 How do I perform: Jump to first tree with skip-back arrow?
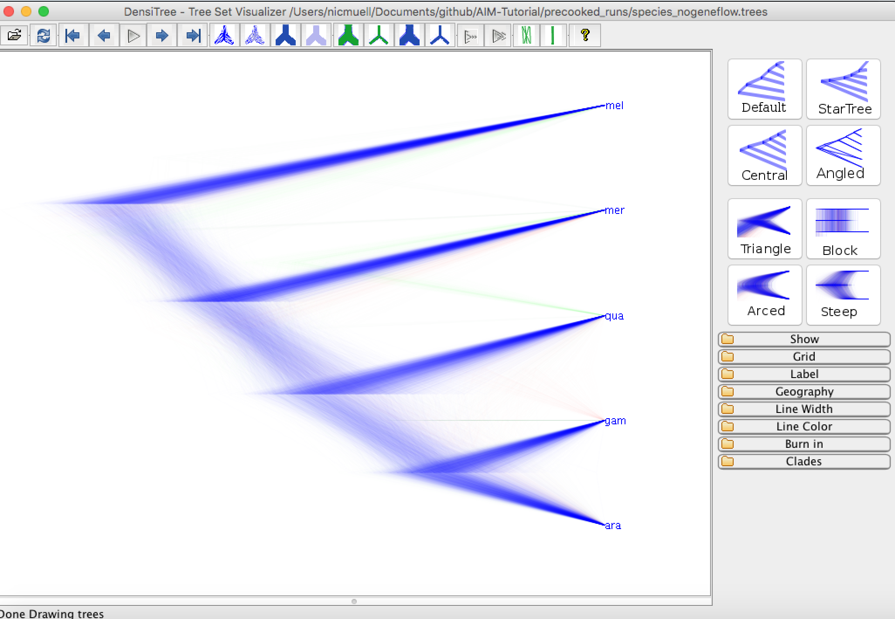[x=73, y=35]
